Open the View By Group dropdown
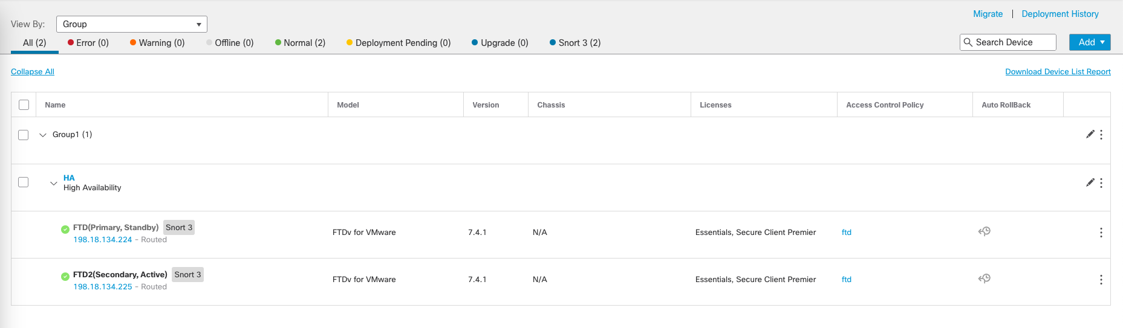1123x328 pixels. coord(132,24)
